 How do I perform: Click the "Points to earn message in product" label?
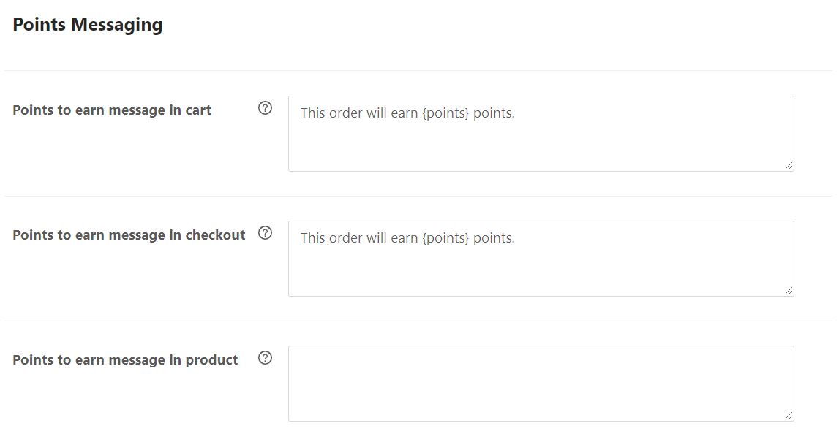(x=125, y=360)
